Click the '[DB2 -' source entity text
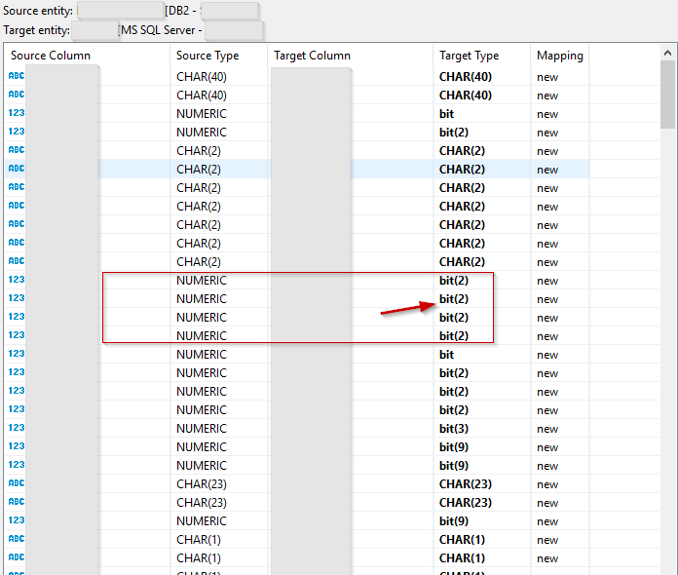Viewport: 678px width, 575px height. 181,11
